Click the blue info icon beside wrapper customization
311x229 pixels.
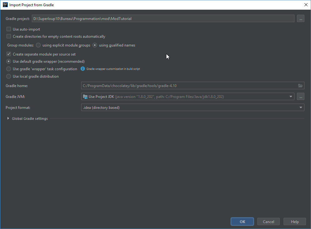[83, 69]
